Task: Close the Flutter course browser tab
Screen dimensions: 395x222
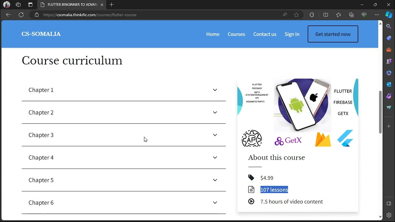Action: [x=102, y=5]
